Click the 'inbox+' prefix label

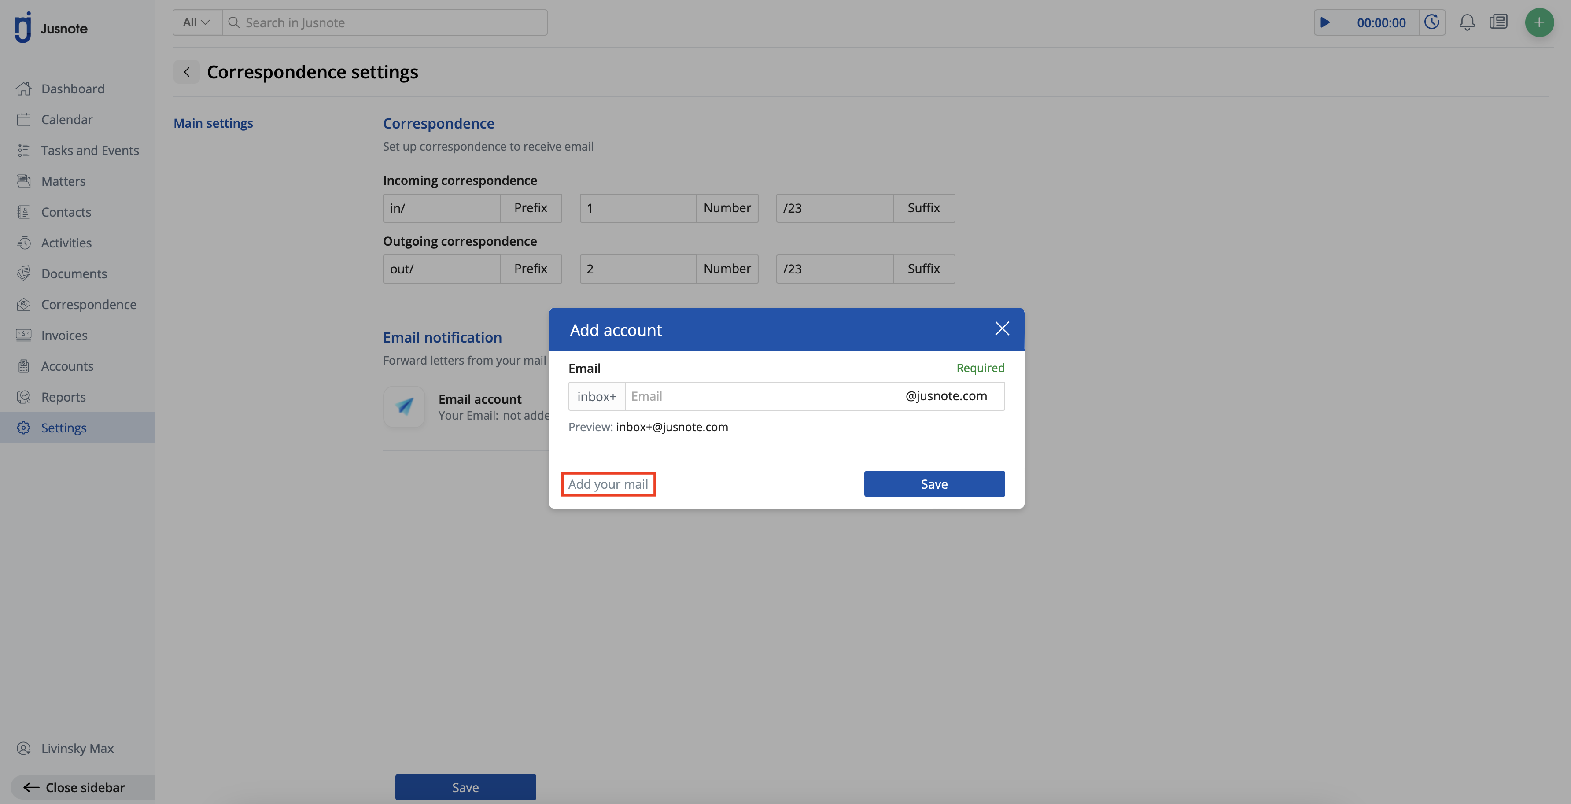[x=597, y=396]
